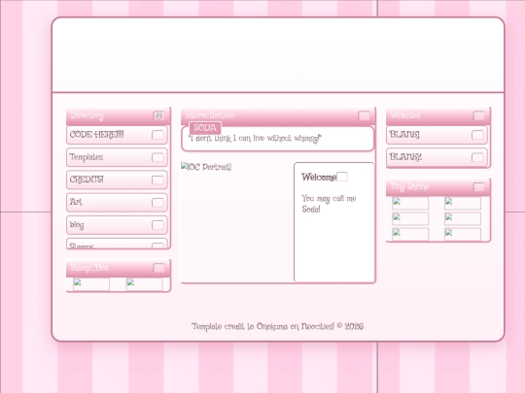Image resolution: width=525 pixels, height=393 pixels.
Task: Click the smiley icon in the Directory header
Action: (158, 115)
